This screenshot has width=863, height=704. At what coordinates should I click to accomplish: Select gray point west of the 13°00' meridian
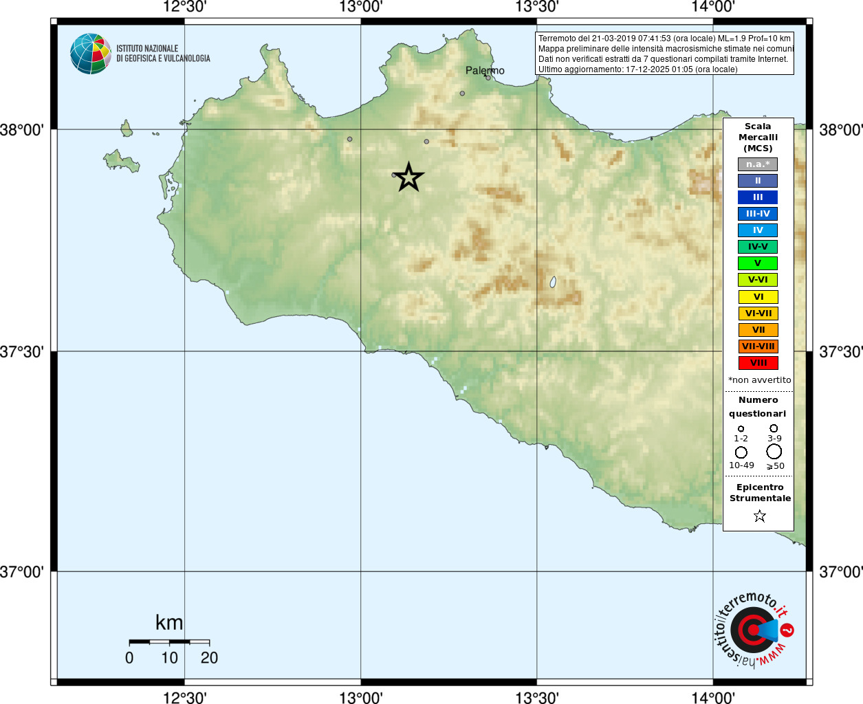point(349,139)
